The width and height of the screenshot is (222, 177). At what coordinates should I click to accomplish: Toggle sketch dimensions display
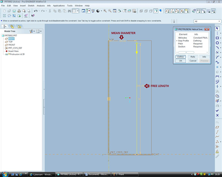(x=199, y=11)
